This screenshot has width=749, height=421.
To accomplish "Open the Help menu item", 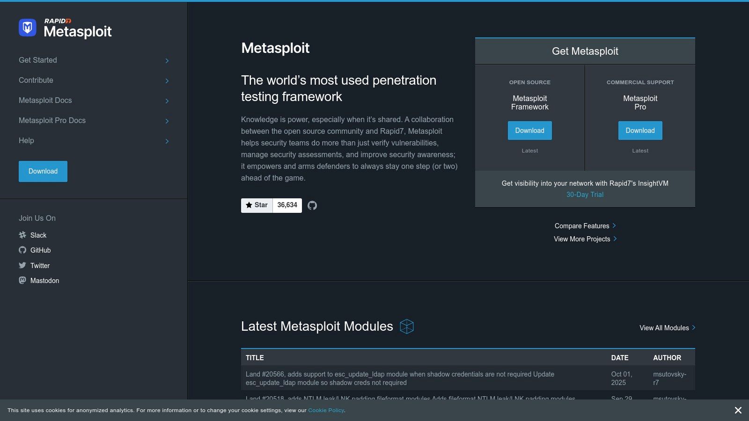I will [x=26, y=141].
